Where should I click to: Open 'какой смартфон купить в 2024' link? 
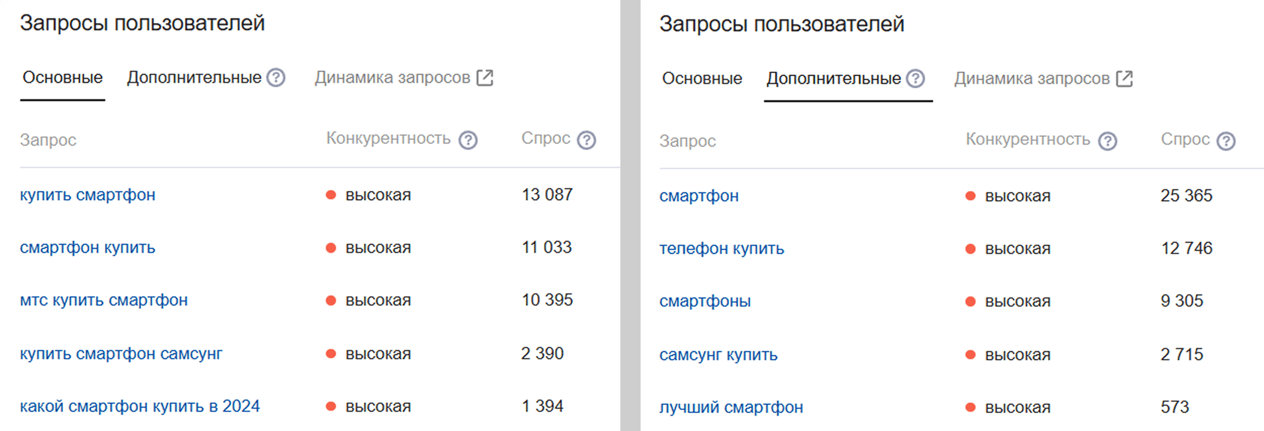(x=140, y=406)
